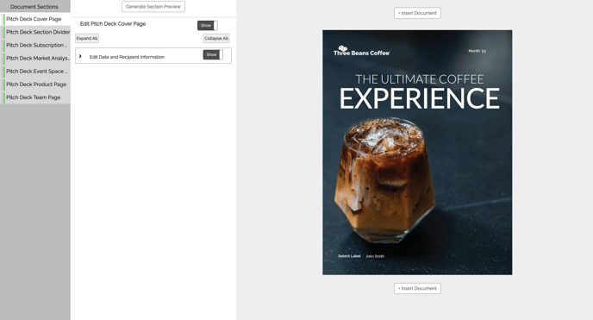Click the Three Beans Coffee logo on cover
Screen dimensions: 593x320
(361, 51)
